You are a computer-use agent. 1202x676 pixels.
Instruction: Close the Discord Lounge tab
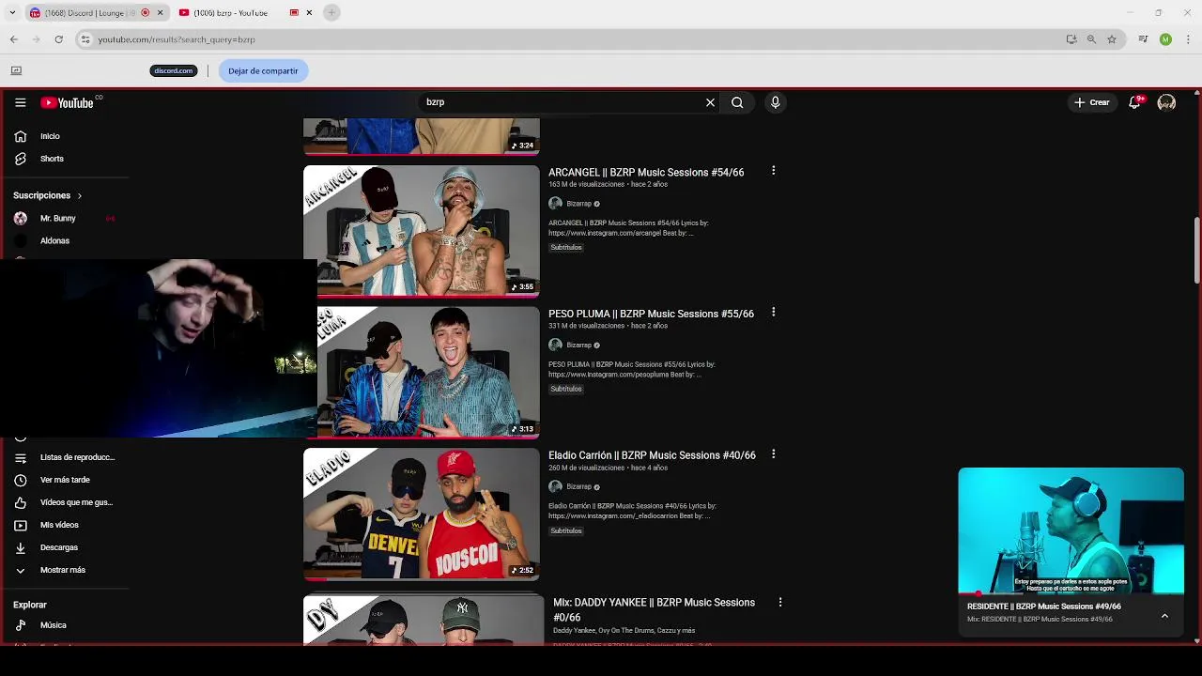coord(160,12)
